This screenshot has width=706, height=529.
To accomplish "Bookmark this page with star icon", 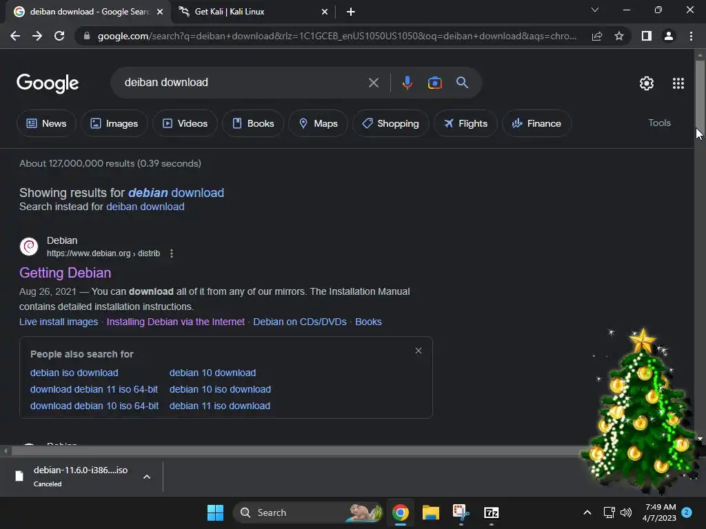I will pyautogui.click(x=619, y=36).
